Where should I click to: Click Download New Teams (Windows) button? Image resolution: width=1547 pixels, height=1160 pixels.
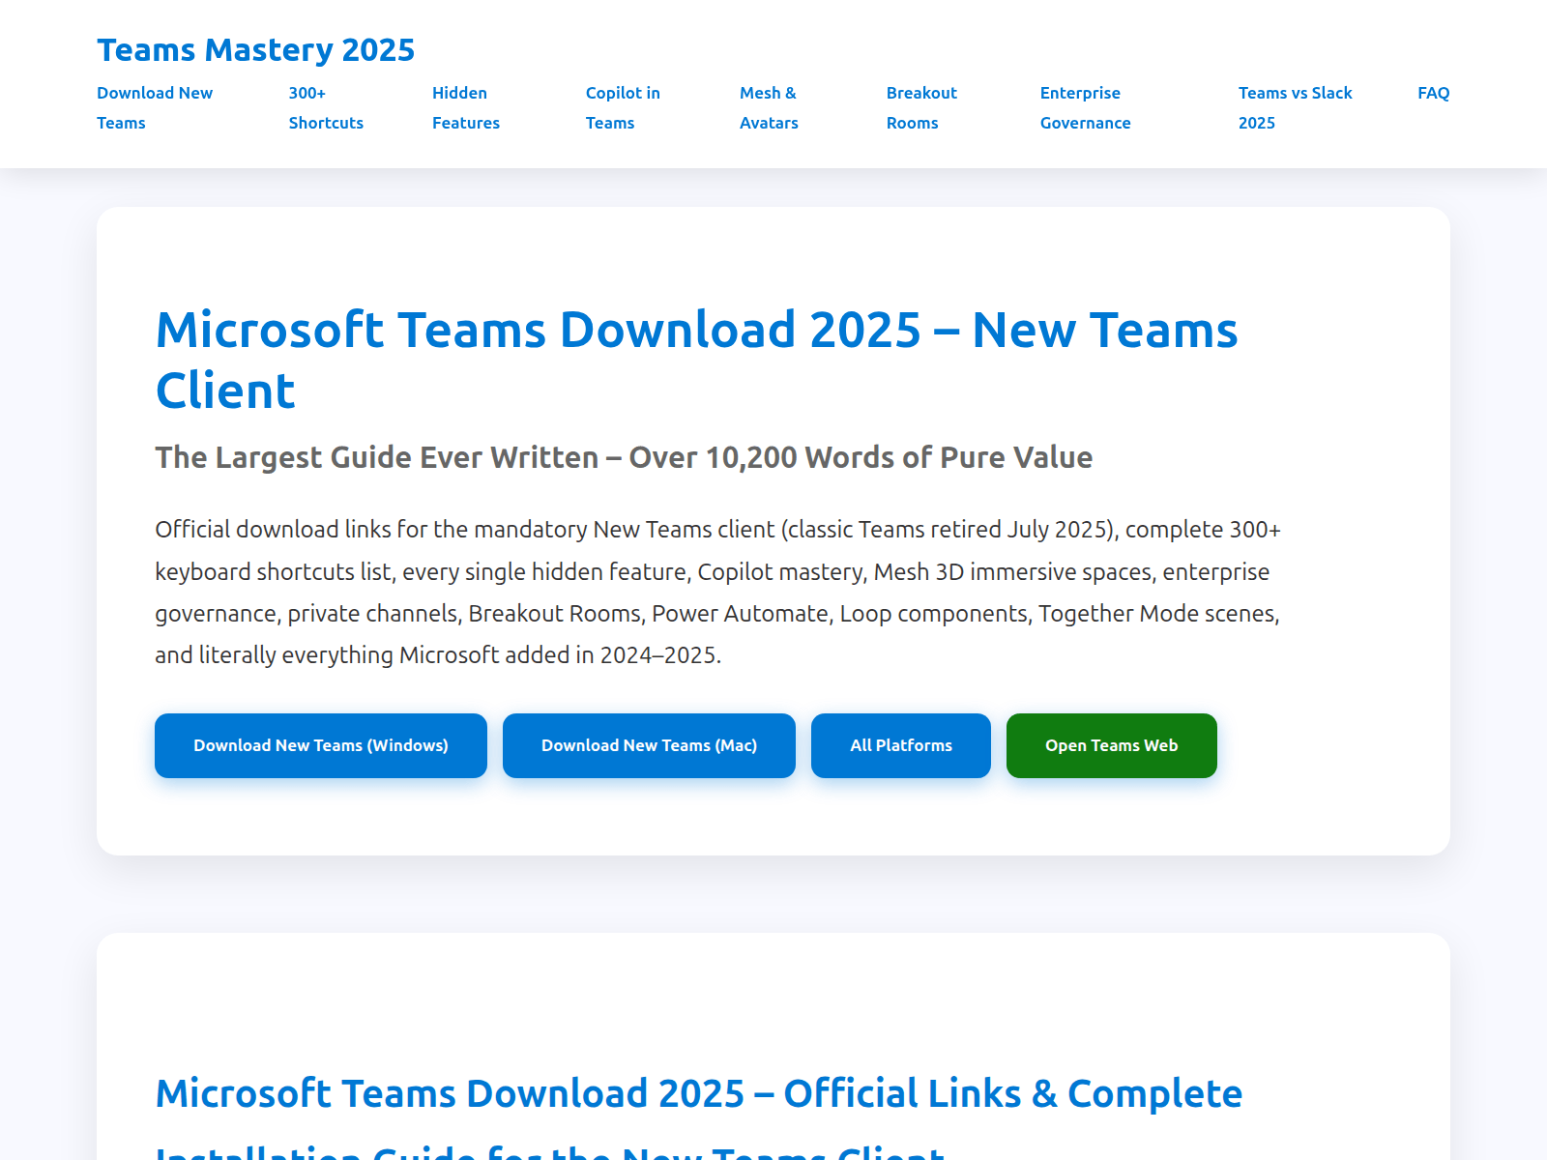(x=320, y=745)
